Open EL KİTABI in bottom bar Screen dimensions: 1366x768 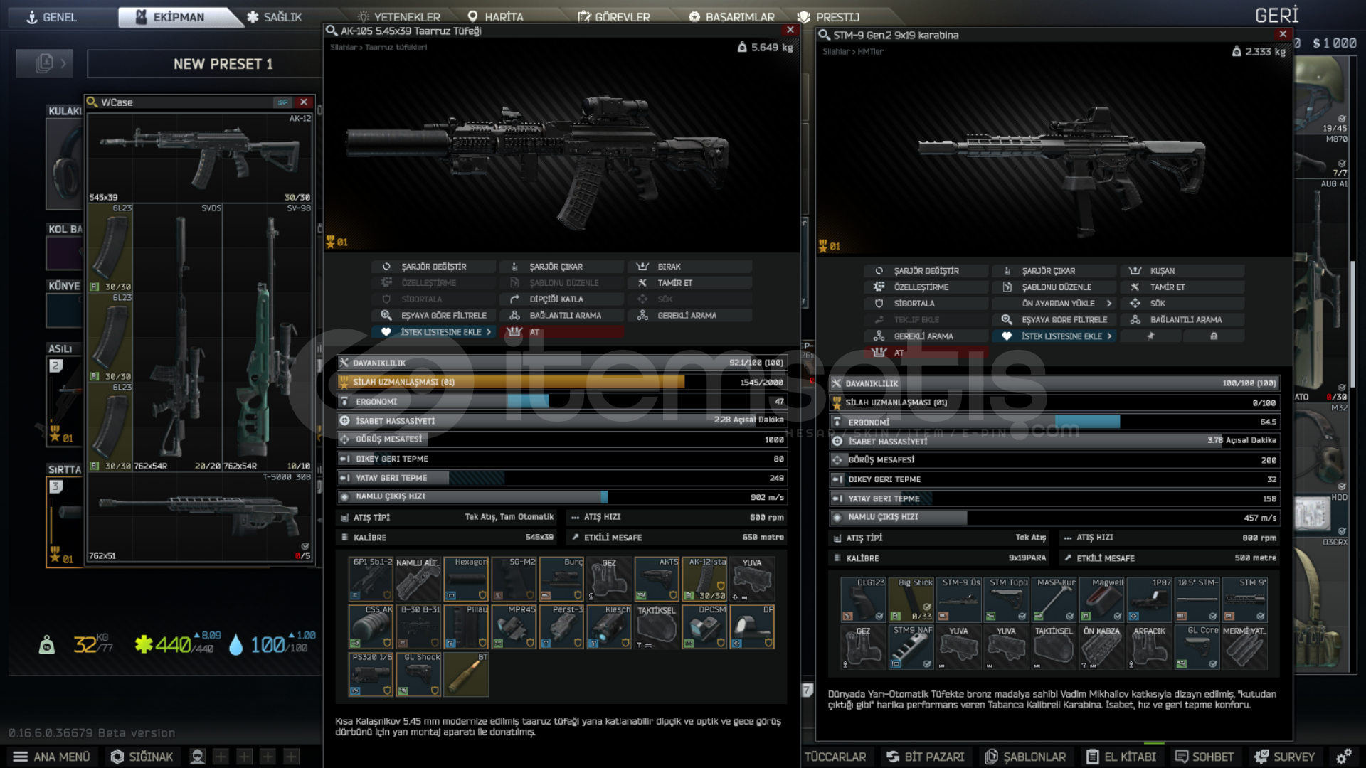pos(1121,757)
